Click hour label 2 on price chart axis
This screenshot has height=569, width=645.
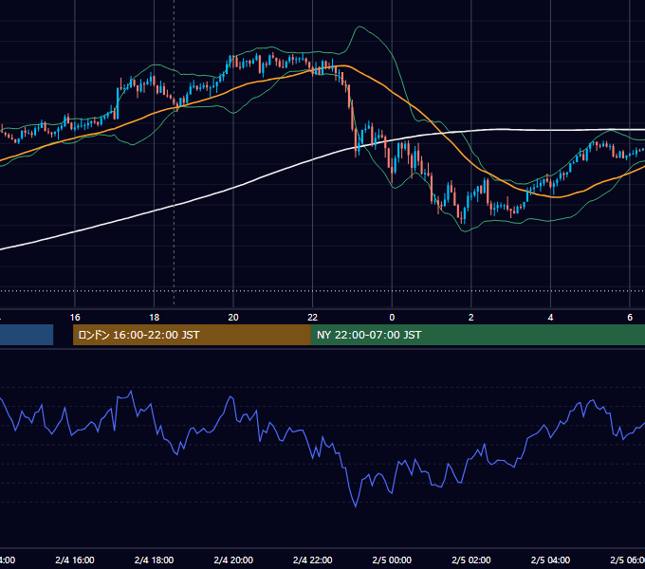(471, 318)
